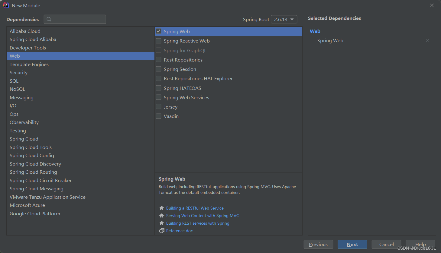The image size is (441, 253).
Task: Close the New Module dialog
Action: [432, 5]
